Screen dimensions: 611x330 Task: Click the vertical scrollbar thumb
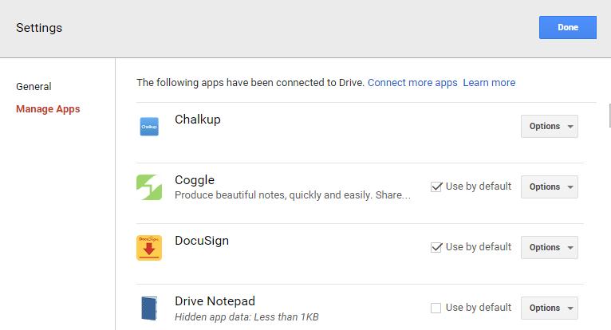[x=610, y=116]
